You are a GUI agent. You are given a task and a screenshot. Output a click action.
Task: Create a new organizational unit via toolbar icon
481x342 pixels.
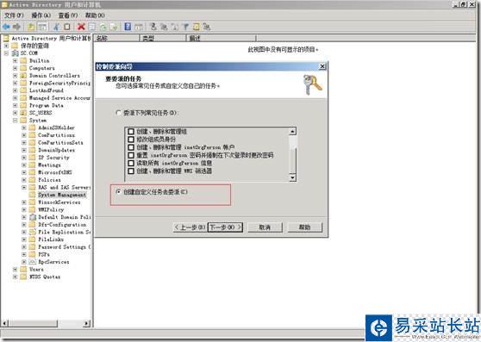(174, 27)
